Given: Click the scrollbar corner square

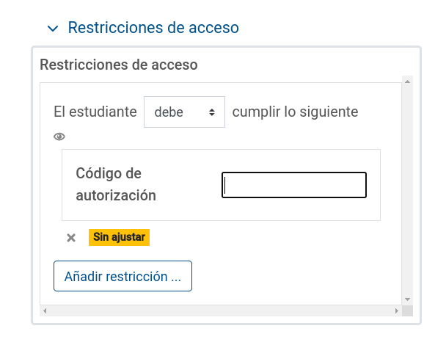Looking at the screenshot, I should click(407, 310).
